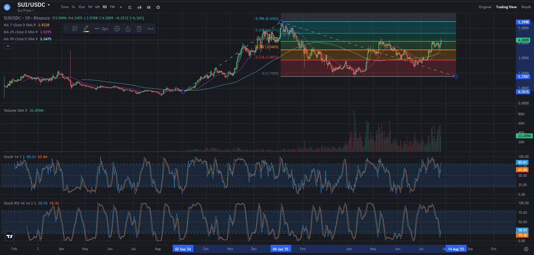The height and width of the screenshot is (255, 534).
Task: Switch to the 1W interval
Action: click(112, 7)
